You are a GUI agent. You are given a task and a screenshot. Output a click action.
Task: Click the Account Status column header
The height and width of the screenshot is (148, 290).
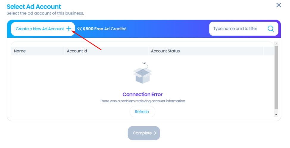coord(165,51)
